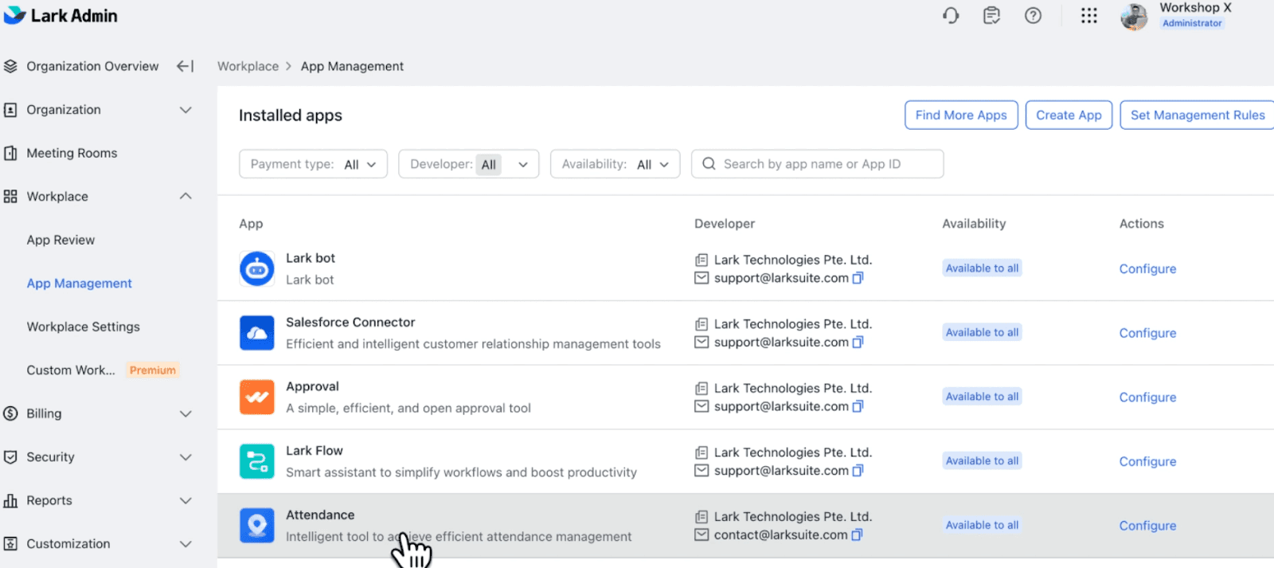Expand the Billing sidebar section
The width and height of the screenshot is (1274, 568).
coord(186,414)
